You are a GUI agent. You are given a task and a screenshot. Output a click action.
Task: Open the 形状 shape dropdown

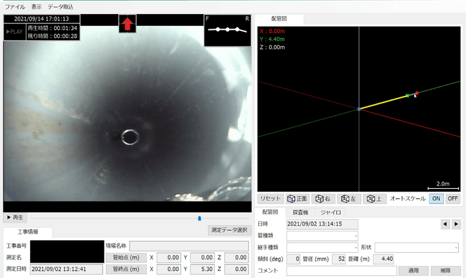coord(417,247)
